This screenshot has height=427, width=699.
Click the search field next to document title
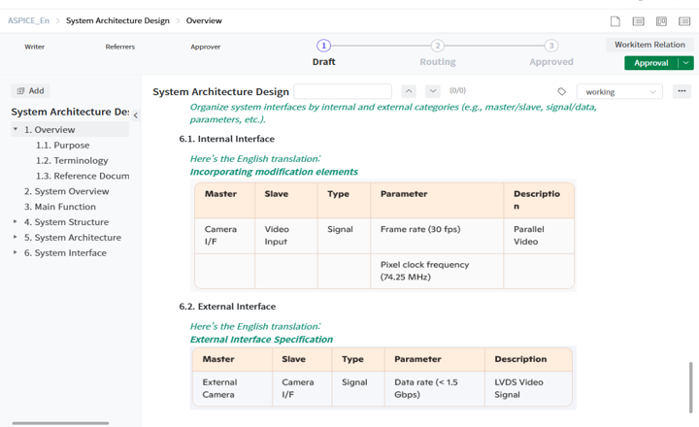[343, 91]
